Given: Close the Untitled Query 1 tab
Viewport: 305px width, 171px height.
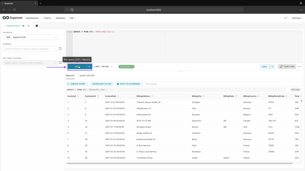Looking at the screenshot, I should (29, 26).
